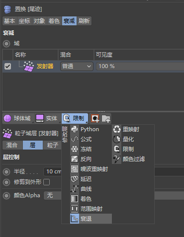The image size is (184, 237).
Task: Click the 半径 10 cm input field
Action: (53, 171)
